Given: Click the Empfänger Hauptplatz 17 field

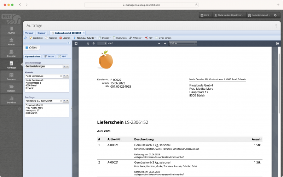Looking at the screenshot, I should (42, 101).
